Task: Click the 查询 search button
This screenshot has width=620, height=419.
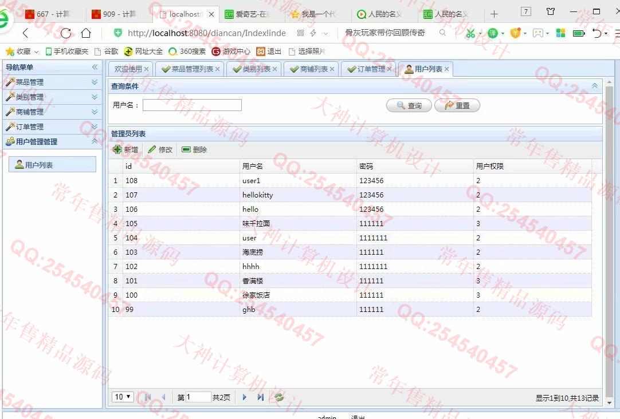Action: pyautogui.click(x=409, y=105)
